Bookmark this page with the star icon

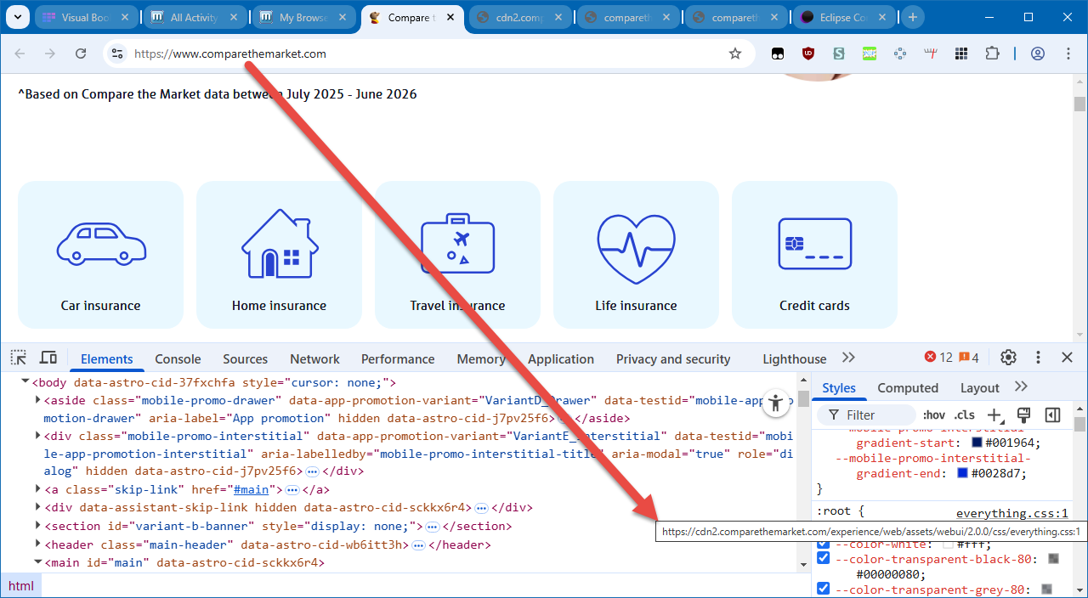pyautogui.click(x=735, y=54)
